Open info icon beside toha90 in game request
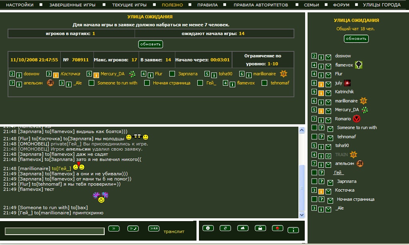 pyautogui.click(x=214, y=75)
